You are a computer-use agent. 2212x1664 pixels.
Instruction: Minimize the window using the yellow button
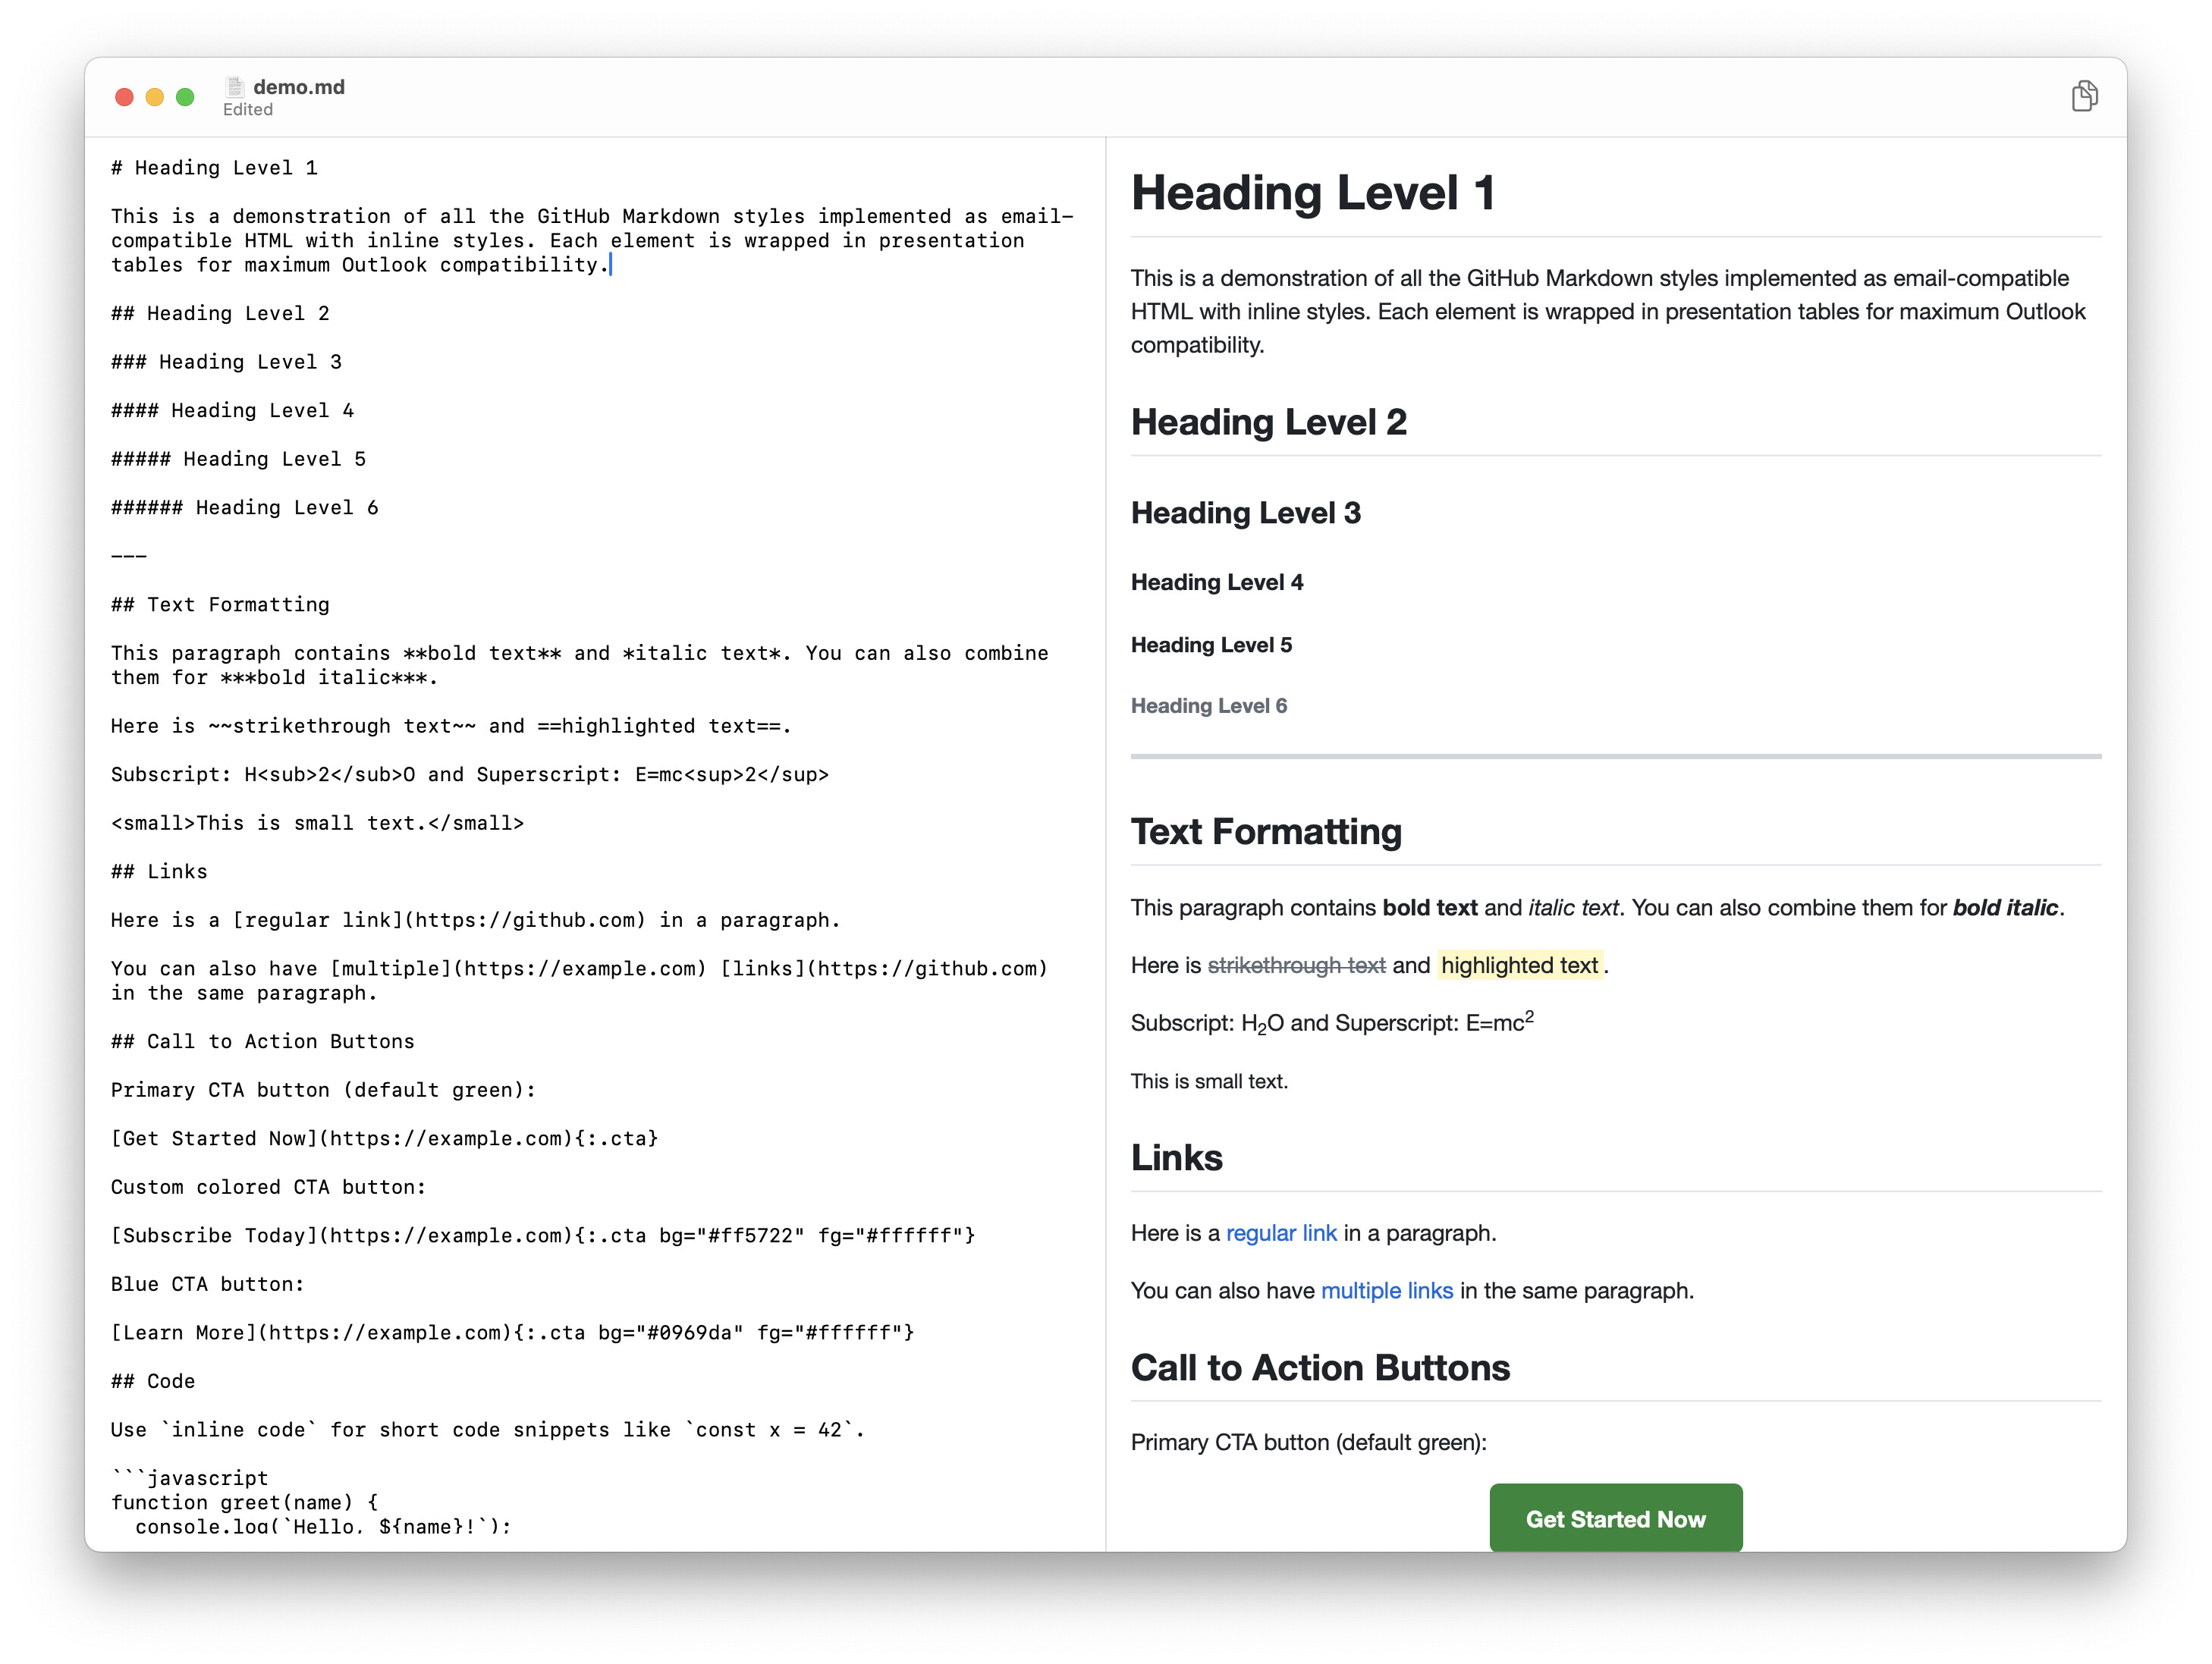[154, 97]
